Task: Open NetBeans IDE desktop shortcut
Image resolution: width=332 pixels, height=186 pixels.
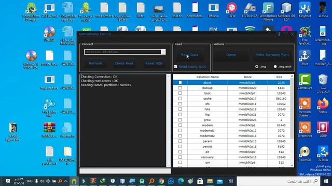Action: point(286,11)
